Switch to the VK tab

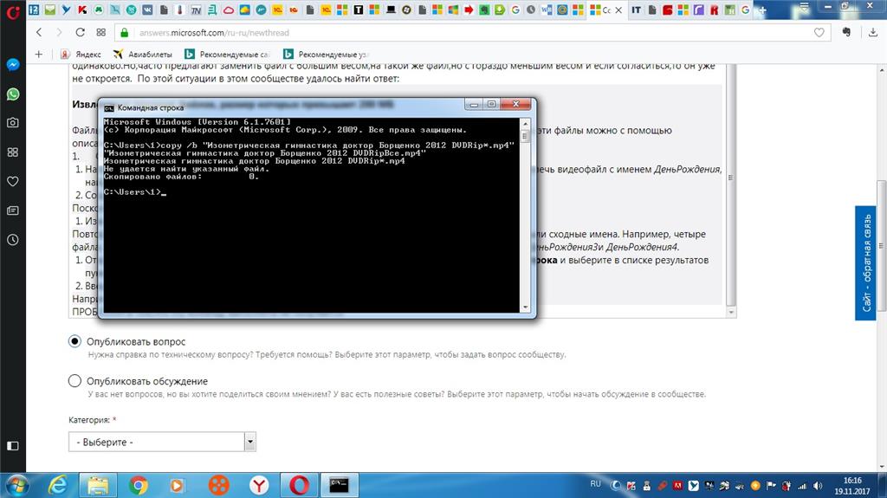point(147,10)
